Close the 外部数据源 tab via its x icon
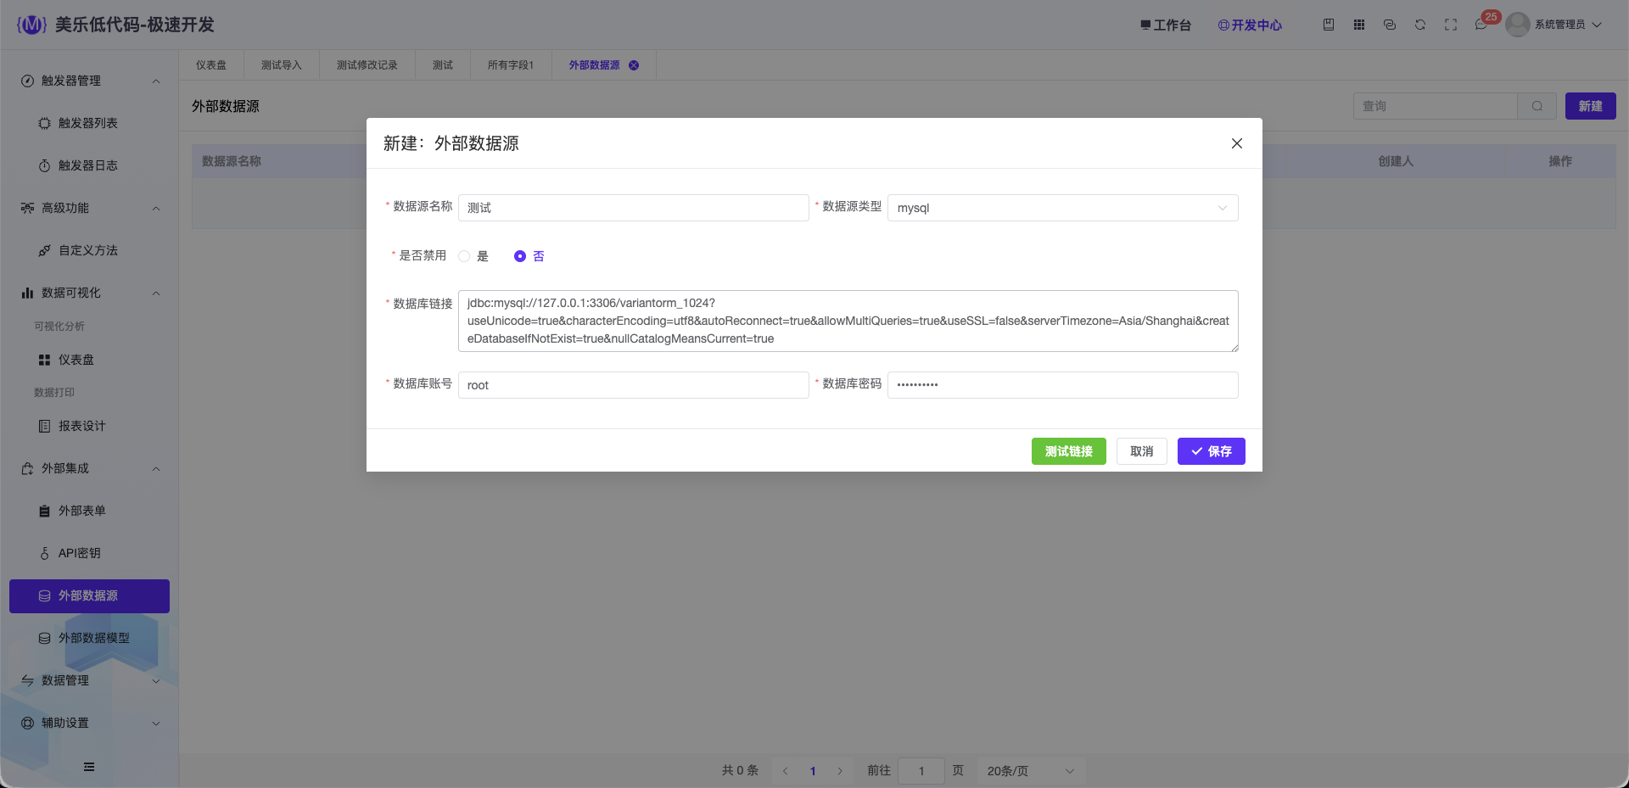 pyautogui.click(x=634, y=65)
